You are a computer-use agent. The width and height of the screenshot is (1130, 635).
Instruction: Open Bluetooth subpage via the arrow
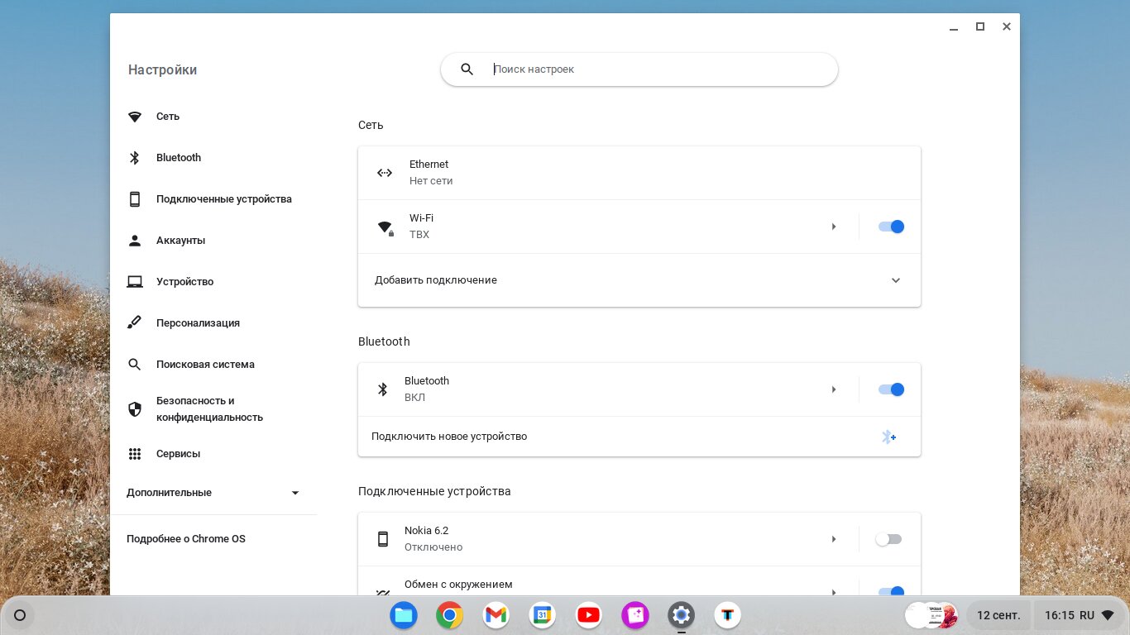[834, 389]
